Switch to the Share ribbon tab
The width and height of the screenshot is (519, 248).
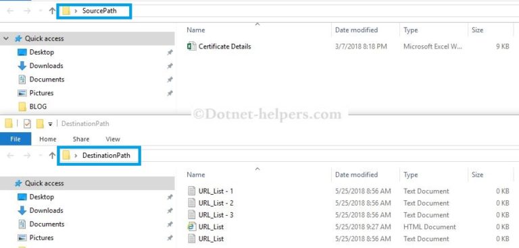click(81, 139)
